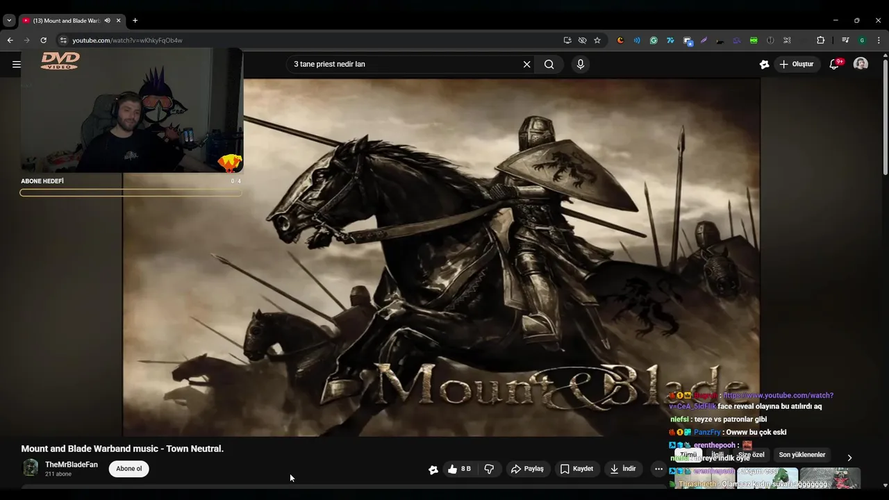Reload the page in Chrome

(43, 40)
